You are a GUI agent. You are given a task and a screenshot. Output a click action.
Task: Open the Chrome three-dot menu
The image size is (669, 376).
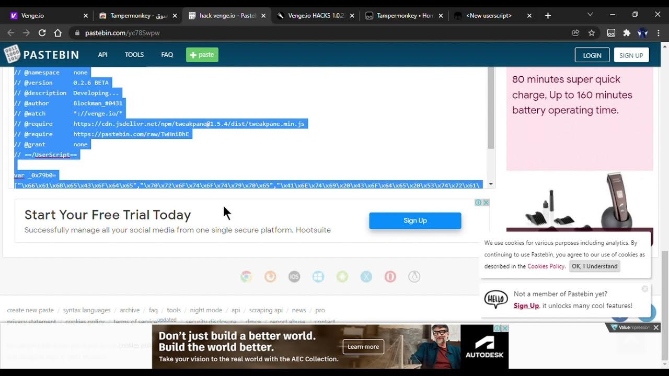tap(659, 33)
